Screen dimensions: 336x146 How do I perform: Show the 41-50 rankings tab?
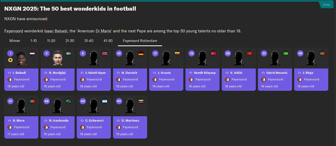tap(108, 41)
